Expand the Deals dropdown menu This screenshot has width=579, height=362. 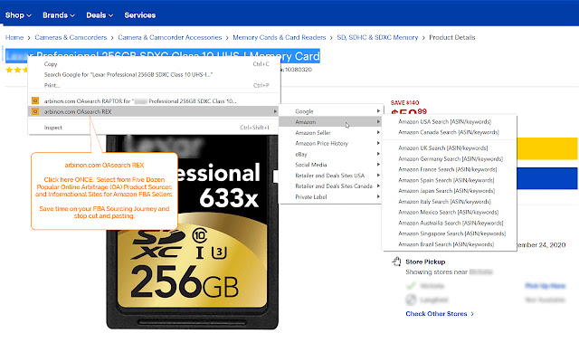pyautogui.click(x=100, y=15)
